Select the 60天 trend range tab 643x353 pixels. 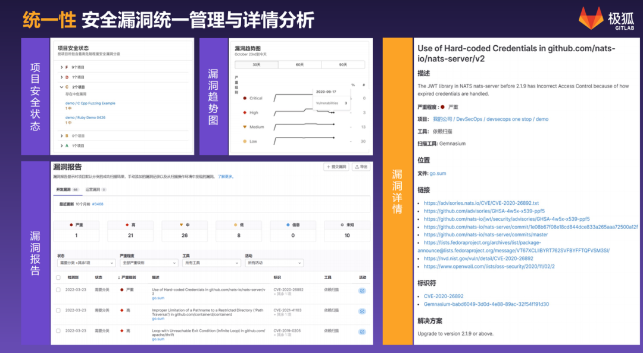click(299, 65)
